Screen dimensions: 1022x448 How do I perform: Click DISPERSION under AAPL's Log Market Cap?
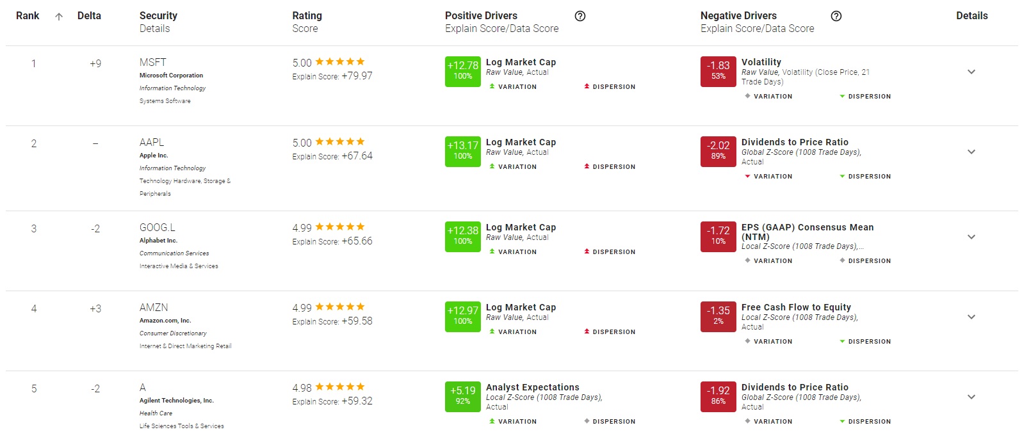[610, 167]
